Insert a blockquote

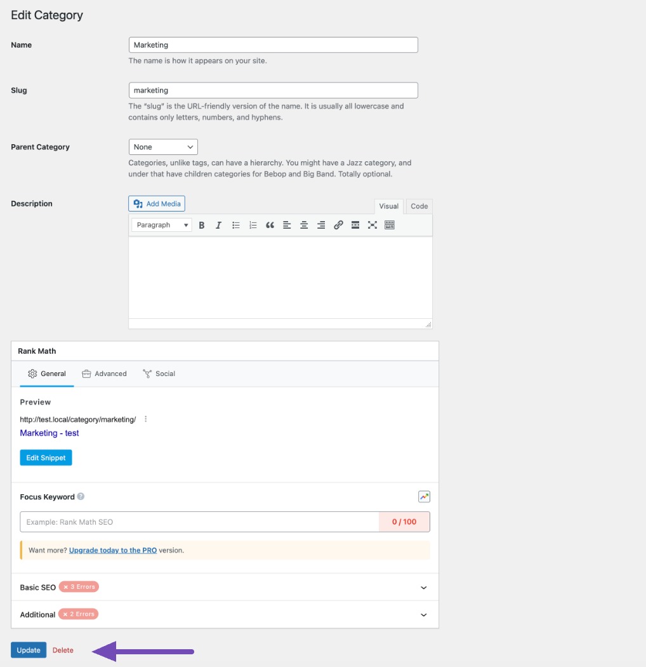270,225
